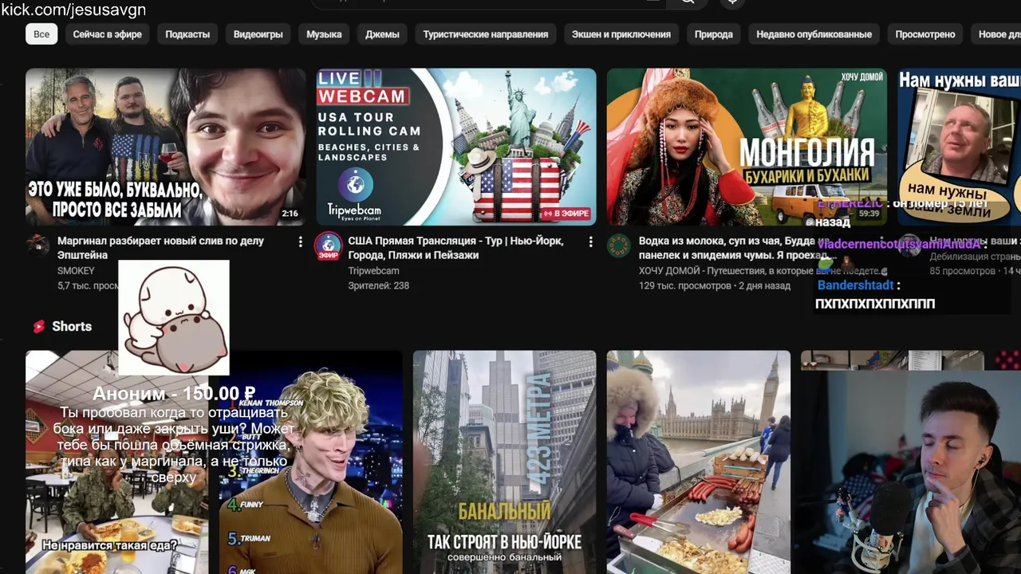Select the "Все" filter chip
The image size is (1021, 574).
point(41,34)
